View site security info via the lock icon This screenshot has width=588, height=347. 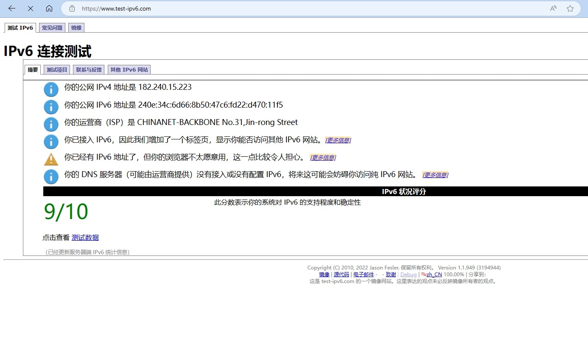coord(72,8)
